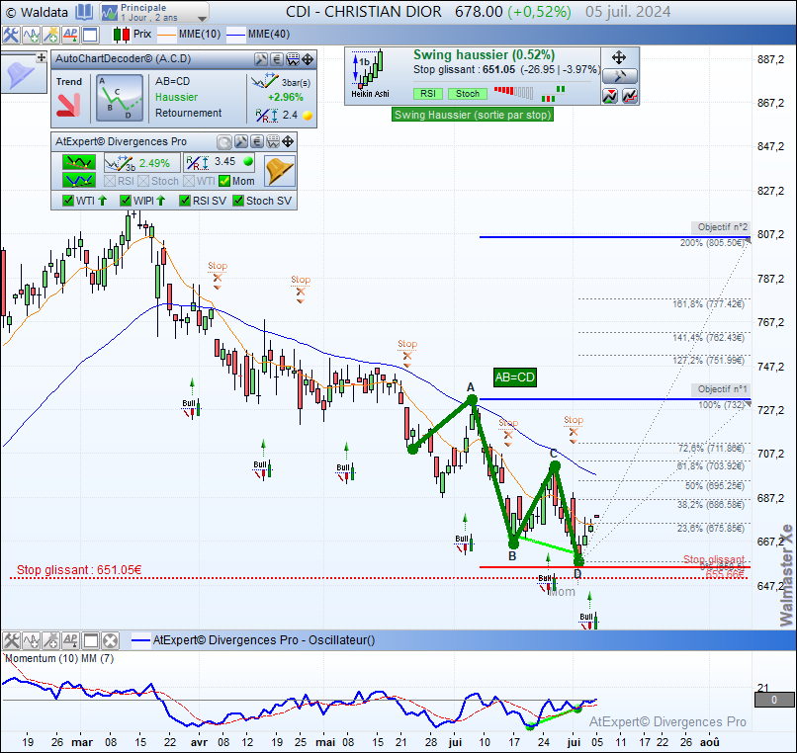Close the oscillator panel
Viewport: 797px width, 753px height.
tap(111, 640)
